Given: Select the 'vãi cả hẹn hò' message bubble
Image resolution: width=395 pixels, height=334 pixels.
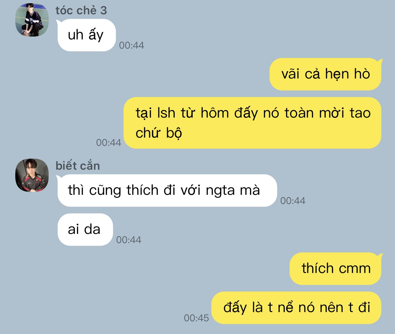Looking at the screenshot, I should pos(325,74).
